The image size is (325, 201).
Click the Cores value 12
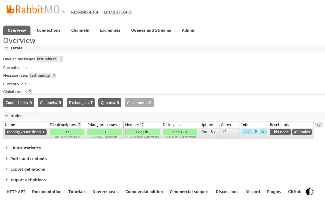pyautogui.click(x=224, y=132)
